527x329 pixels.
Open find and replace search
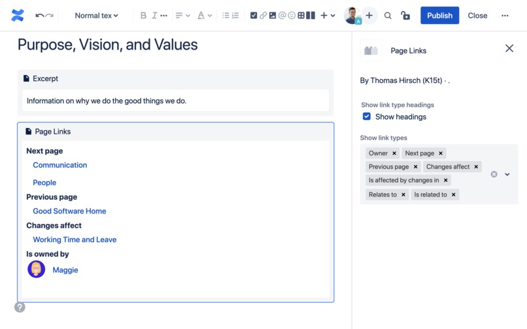coord(388,16)
